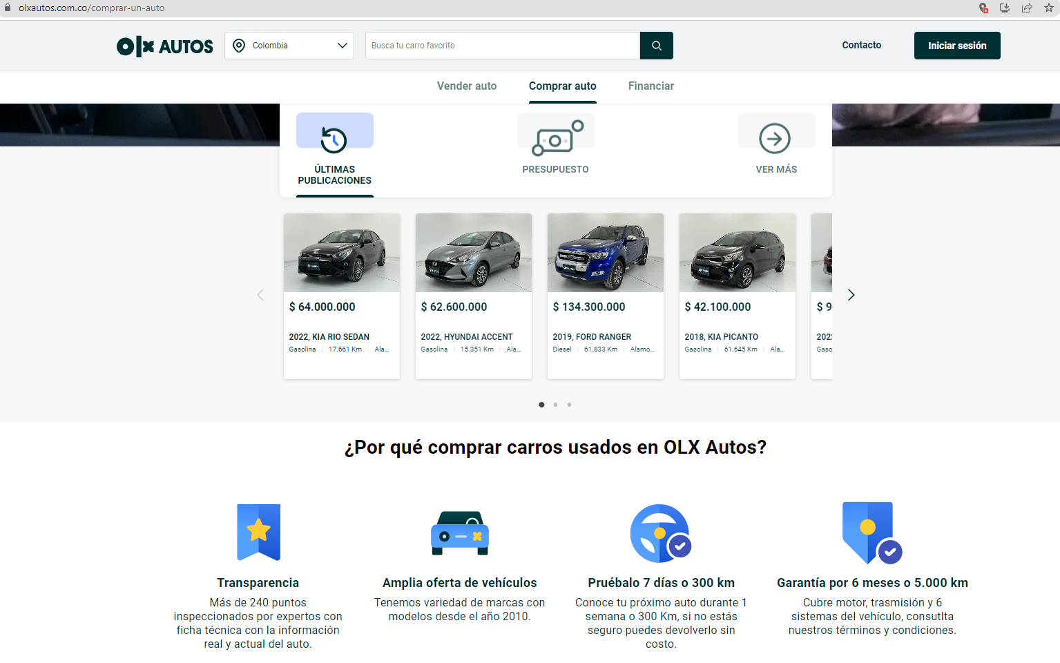Open the Contacto link

coord(860,45)
